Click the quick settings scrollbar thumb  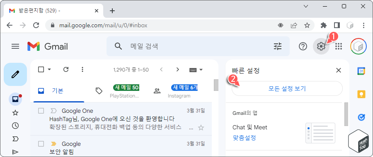(346, 114)
